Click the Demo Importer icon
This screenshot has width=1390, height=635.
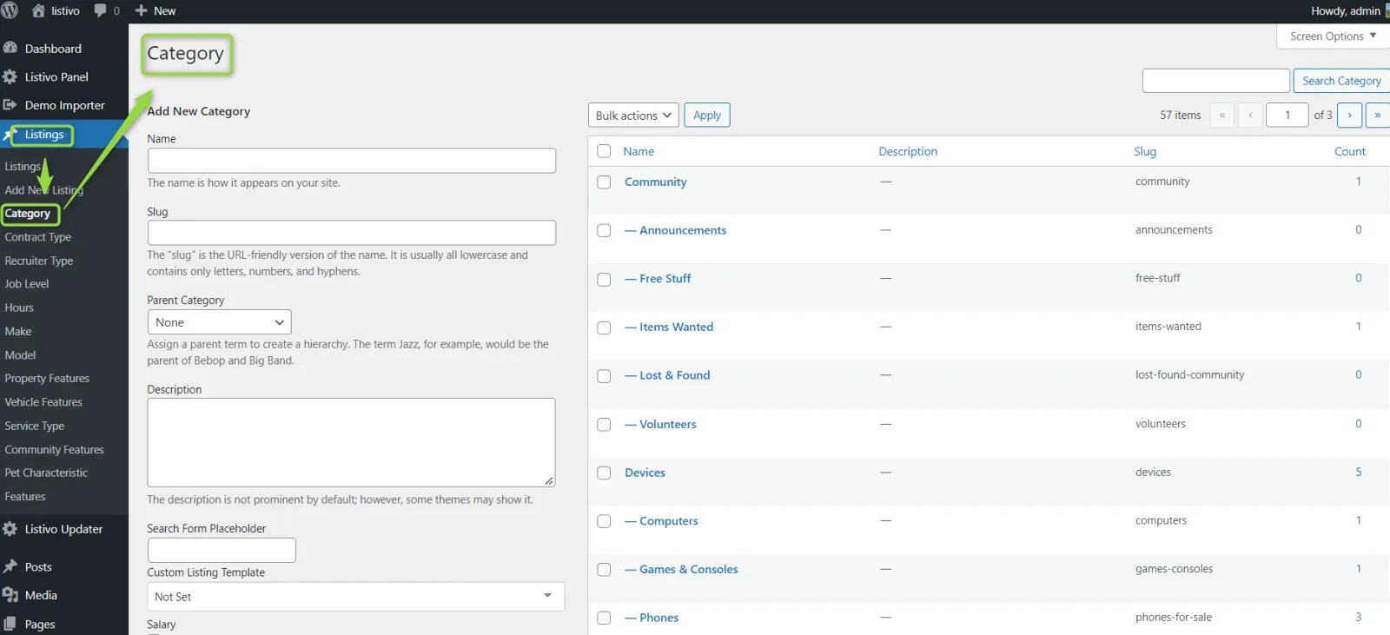(x=10, y=105)
